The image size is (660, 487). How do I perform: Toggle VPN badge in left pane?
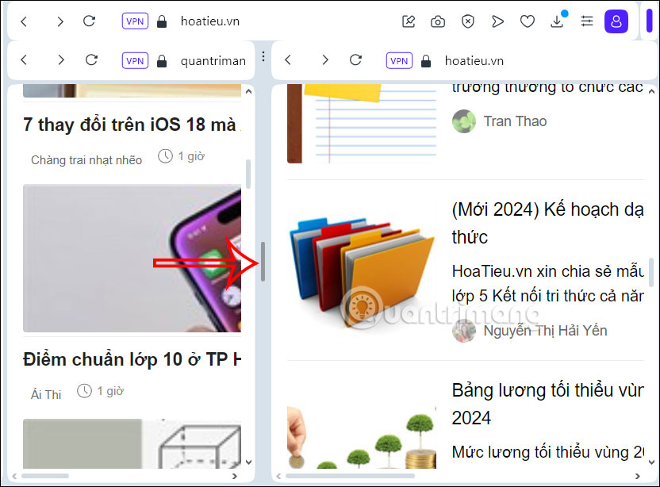[135, 60]
